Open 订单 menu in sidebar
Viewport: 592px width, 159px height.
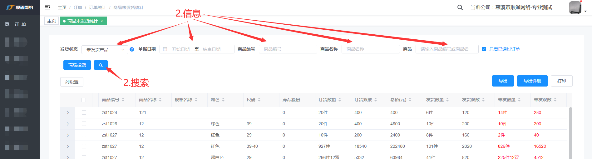click(x=20, y=24)
